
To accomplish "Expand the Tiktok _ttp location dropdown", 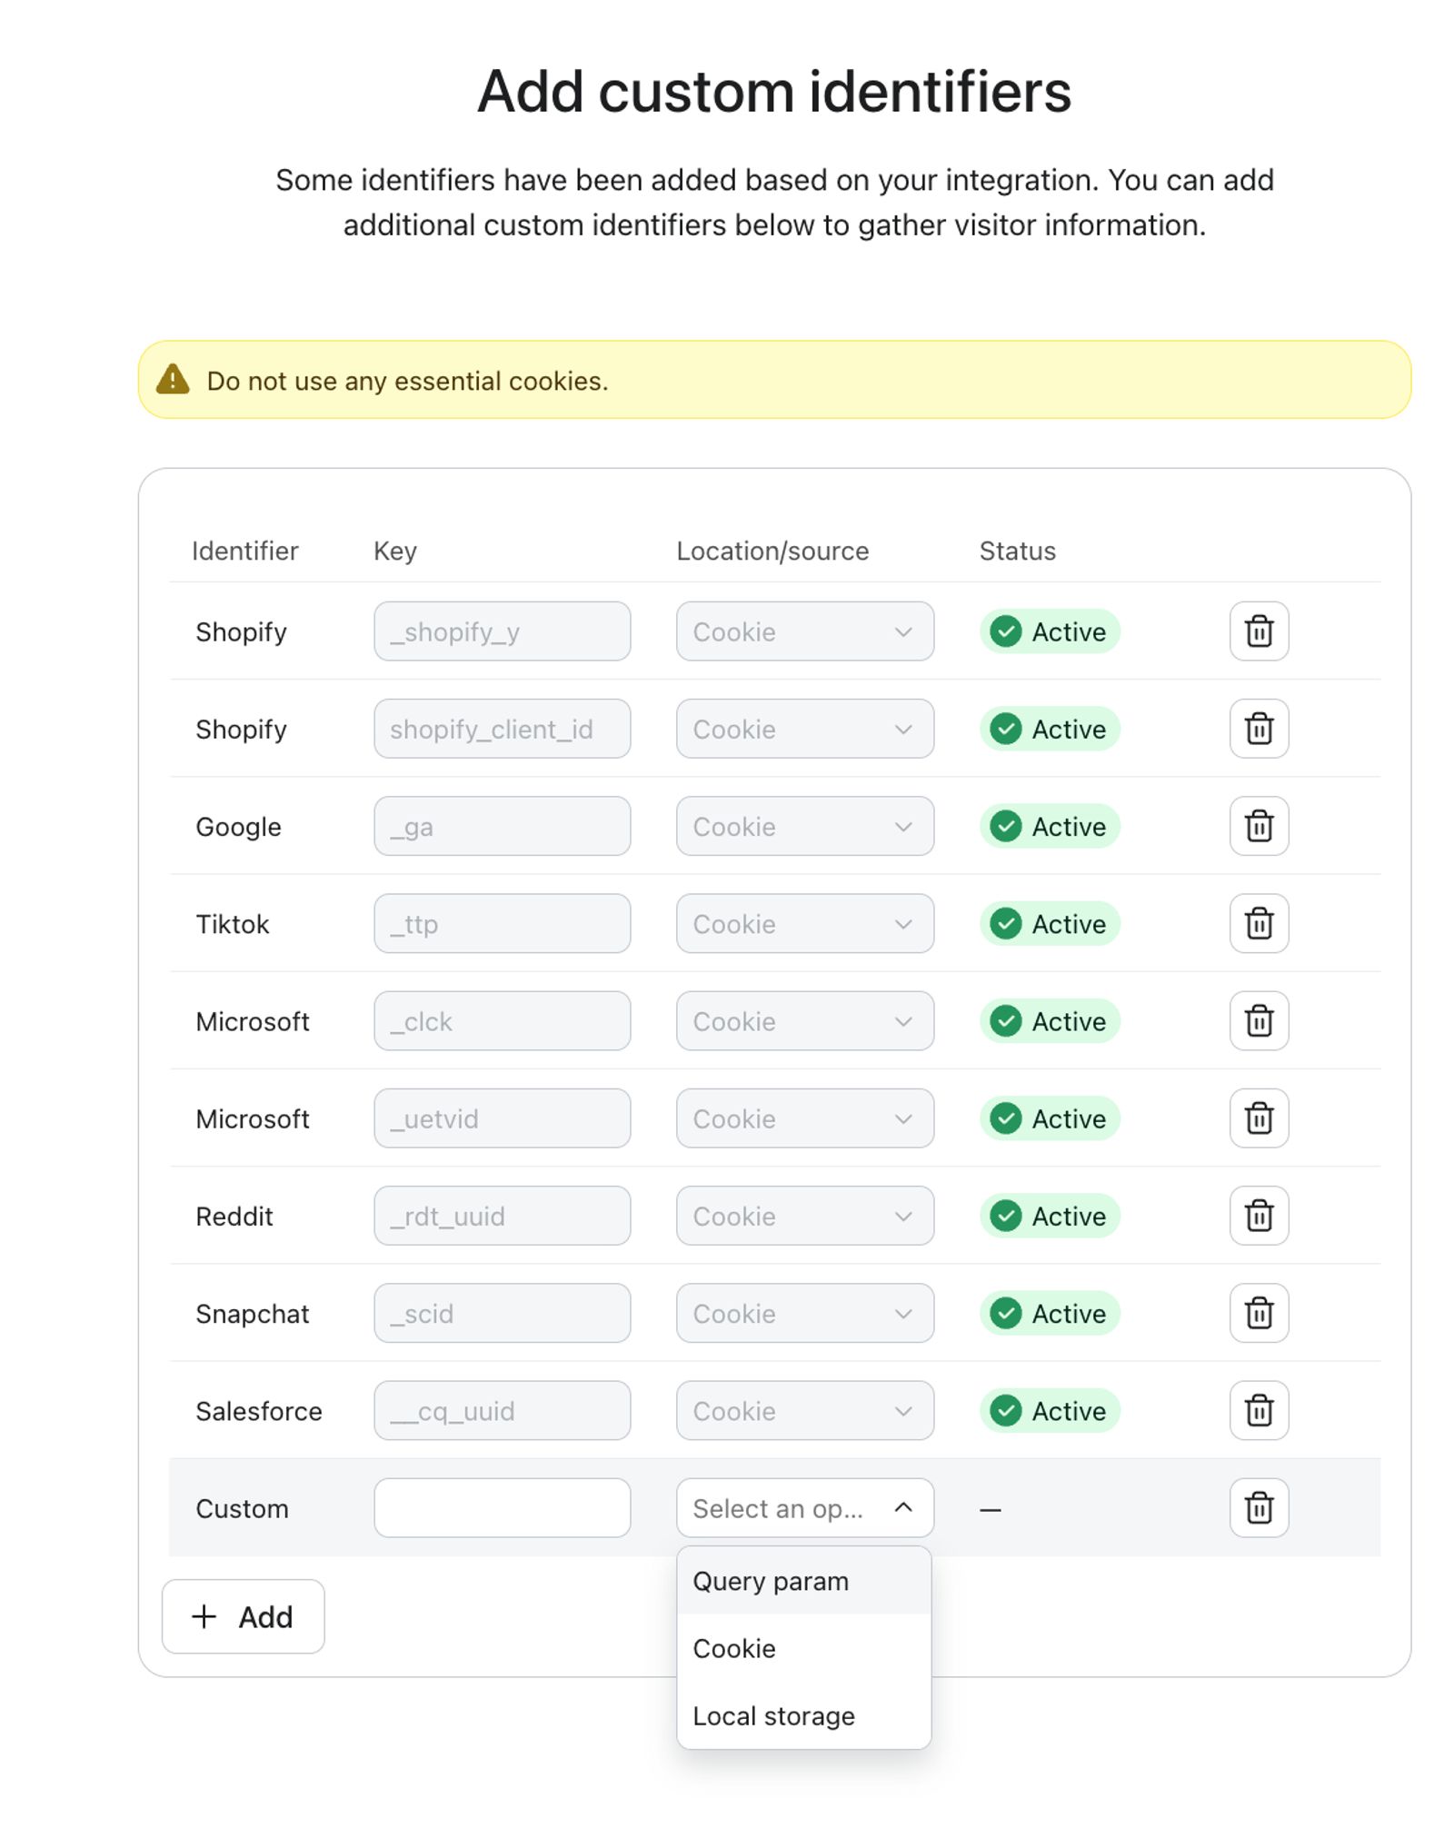I will click(x=804, y=923).
